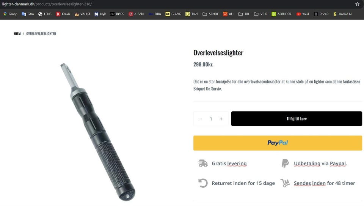Open the SENDE bookmark folder
Screen dimensions: 364x206
point(210,14)
